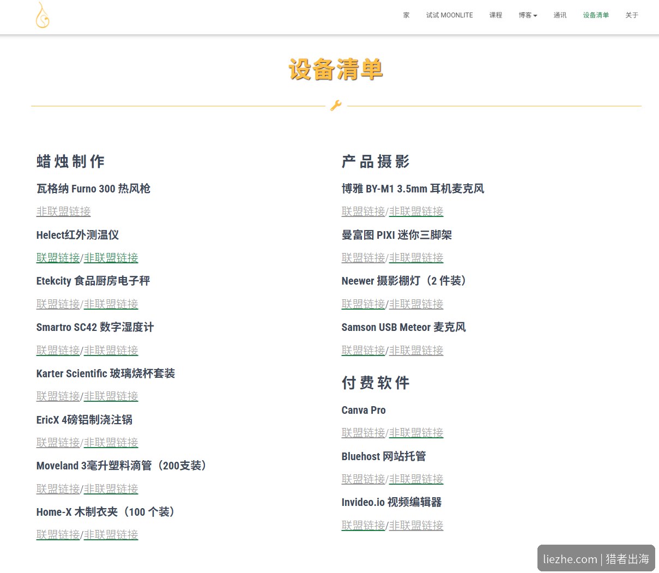
Task: Open 联盟链接 for Canva Pro
Action: pos(364,433)
